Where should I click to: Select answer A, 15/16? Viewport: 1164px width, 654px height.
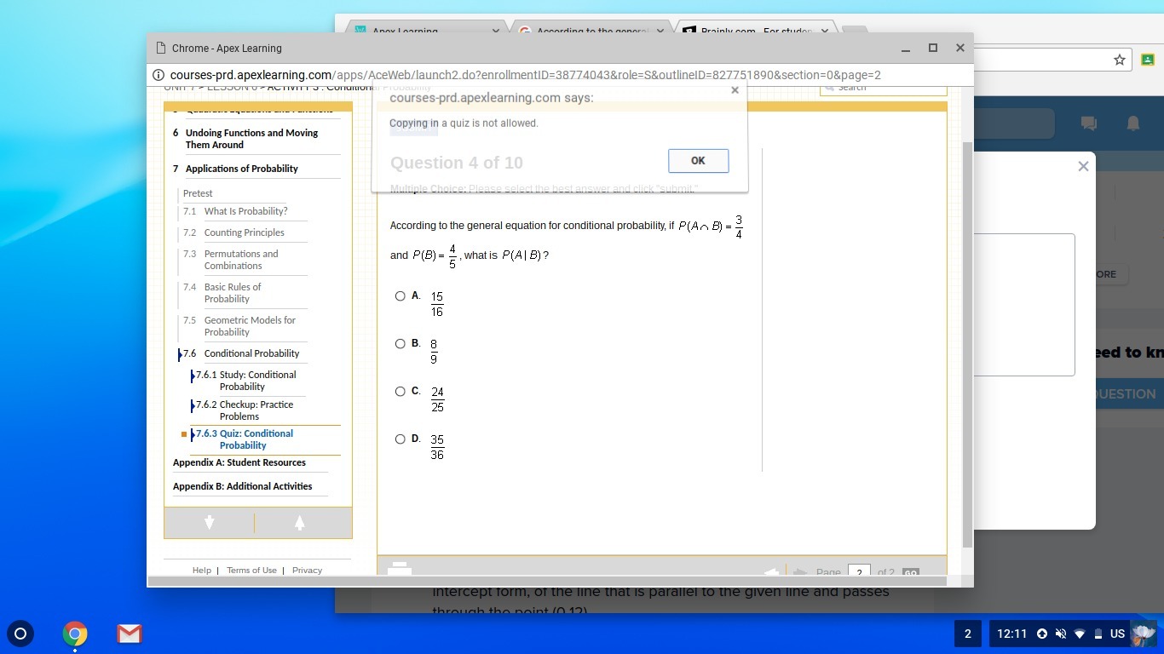[400, 296]
